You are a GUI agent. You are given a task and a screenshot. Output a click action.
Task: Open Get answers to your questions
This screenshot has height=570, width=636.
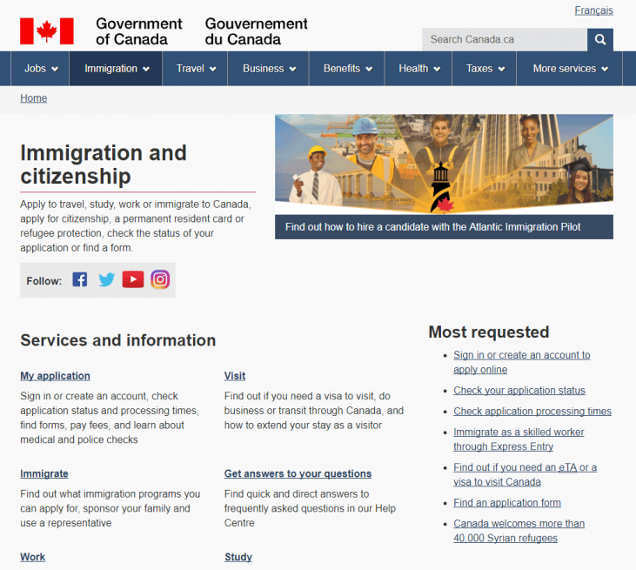pos(298,473)
